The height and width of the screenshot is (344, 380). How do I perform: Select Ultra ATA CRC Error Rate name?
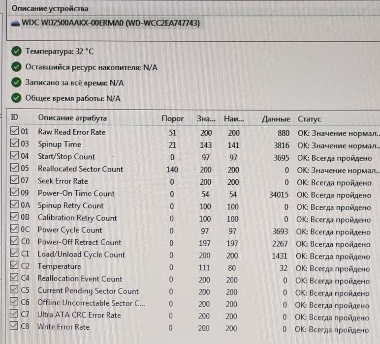point(79,315)
